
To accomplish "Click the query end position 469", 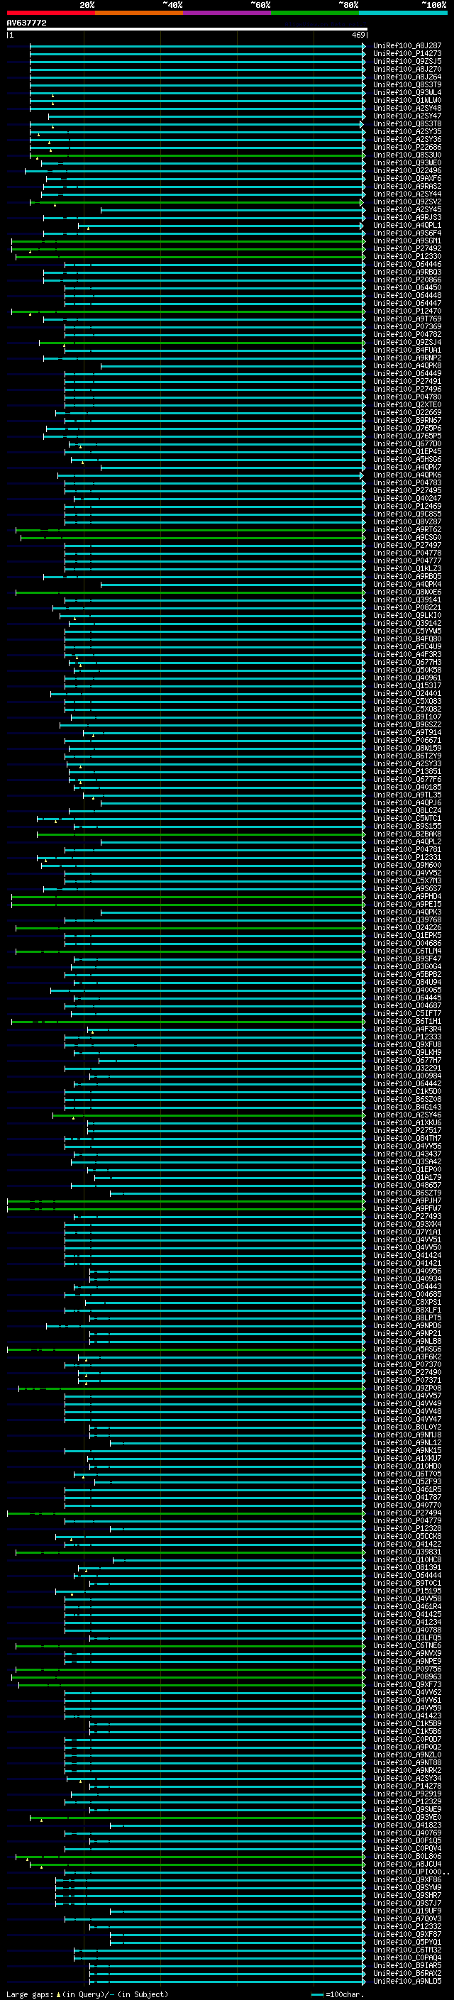I will pyautogui.click(x=358, y=35).
